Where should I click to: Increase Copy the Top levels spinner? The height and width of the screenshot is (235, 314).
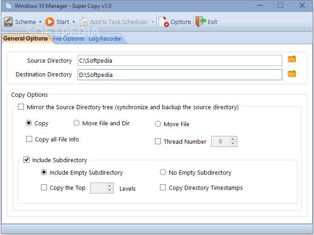(x=109, y=186)
